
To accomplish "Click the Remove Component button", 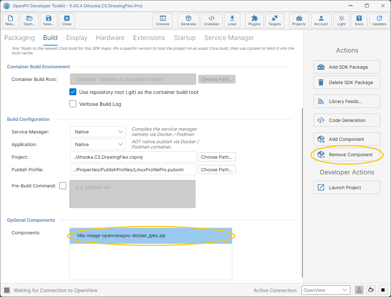I will point(347,154).
